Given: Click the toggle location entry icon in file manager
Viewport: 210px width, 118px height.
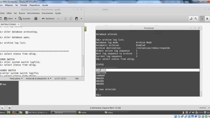Looking at the screenshot, I should click(191, 19).
